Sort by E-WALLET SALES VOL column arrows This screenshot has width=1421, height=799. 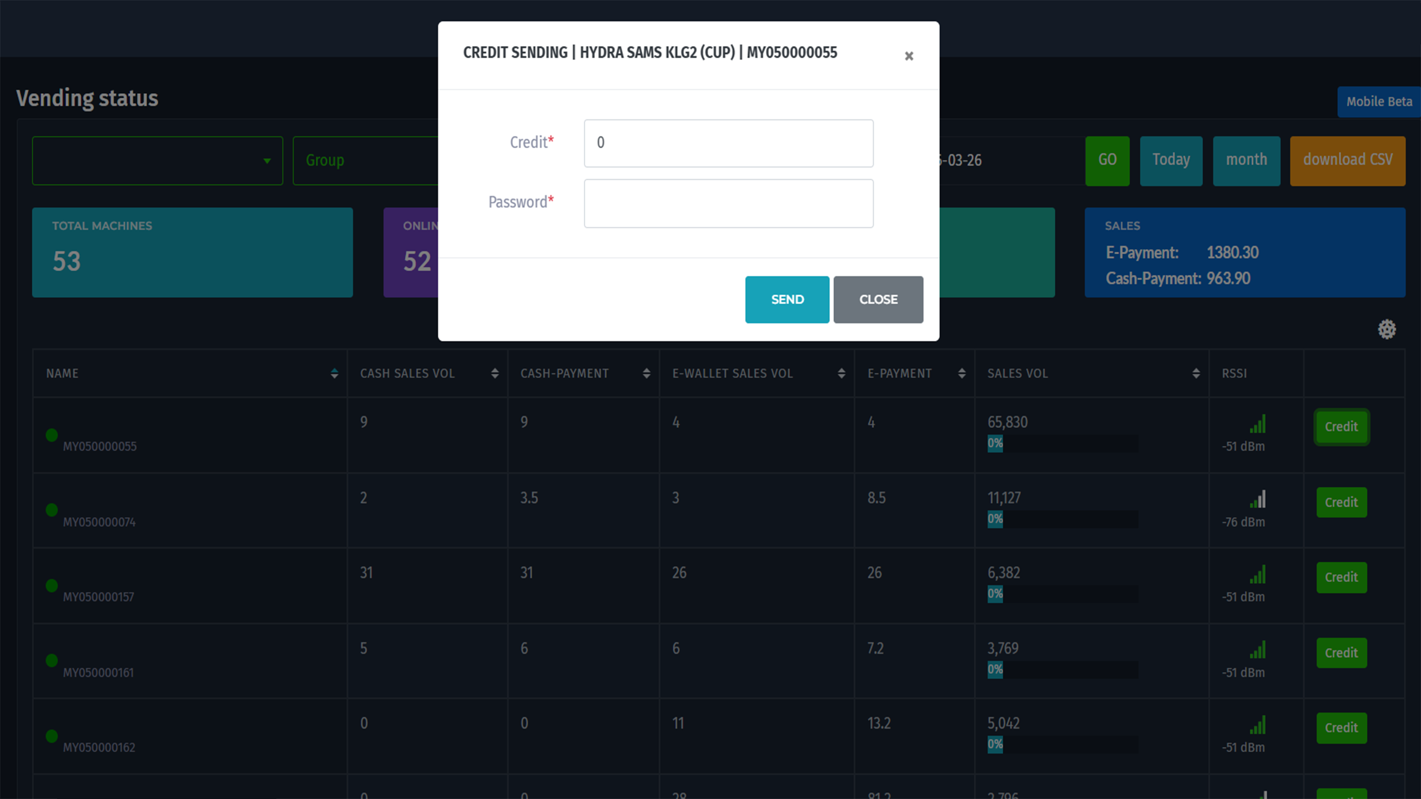pyautogui.click(x=841, y=373)
